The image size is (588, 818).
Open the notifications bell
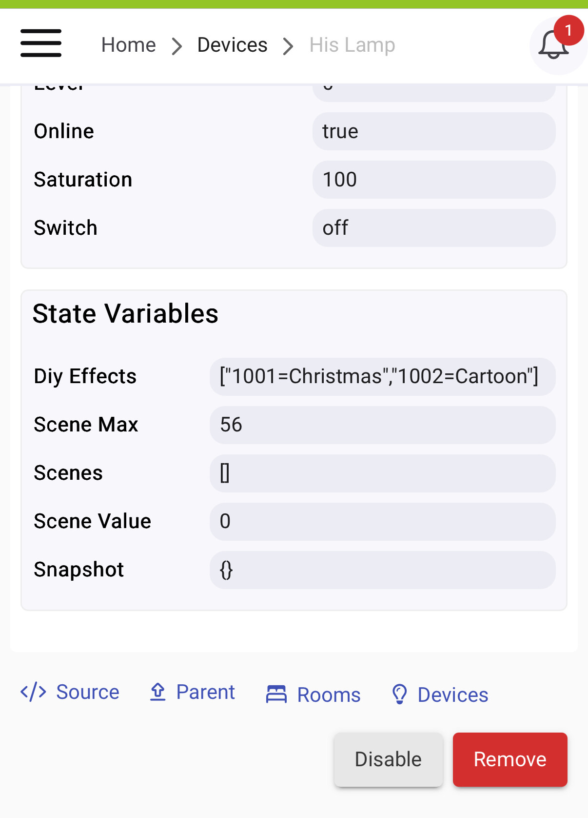pos(553,45)
